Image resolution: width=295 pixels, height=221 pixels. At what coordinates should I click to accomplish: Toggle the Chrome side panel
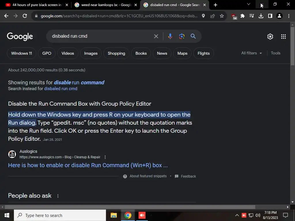pyautogui.click(x=270, y=16)
